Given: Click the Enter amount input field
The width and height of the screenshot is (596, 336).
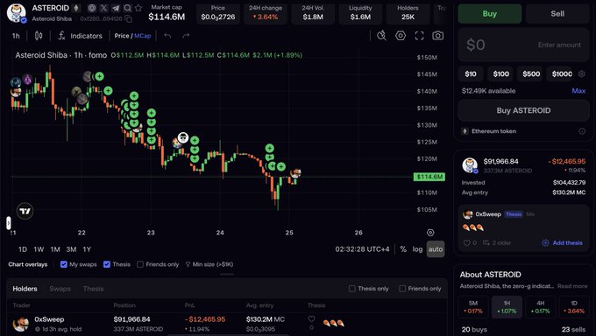Looking at the screenshot, I should click(523, 45).
